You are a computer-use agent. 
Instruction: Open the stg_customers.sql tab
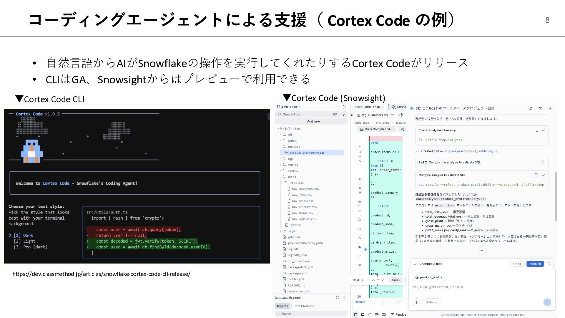point(374,115)
